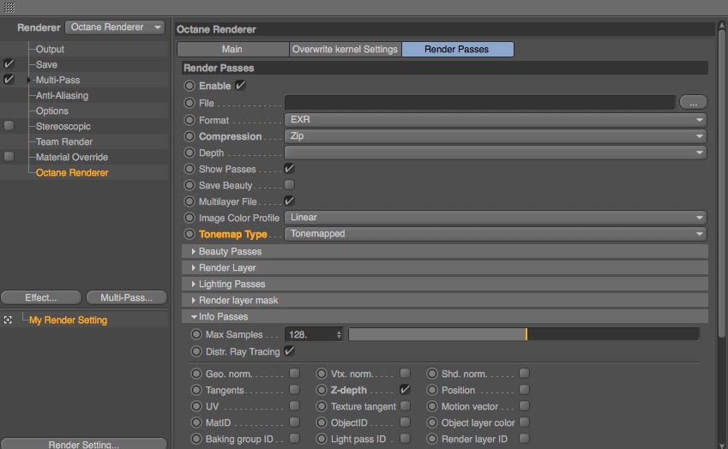Click the animation dot next to Texture tangent
The width and height of the screenshot is (728, 449).
322,406
